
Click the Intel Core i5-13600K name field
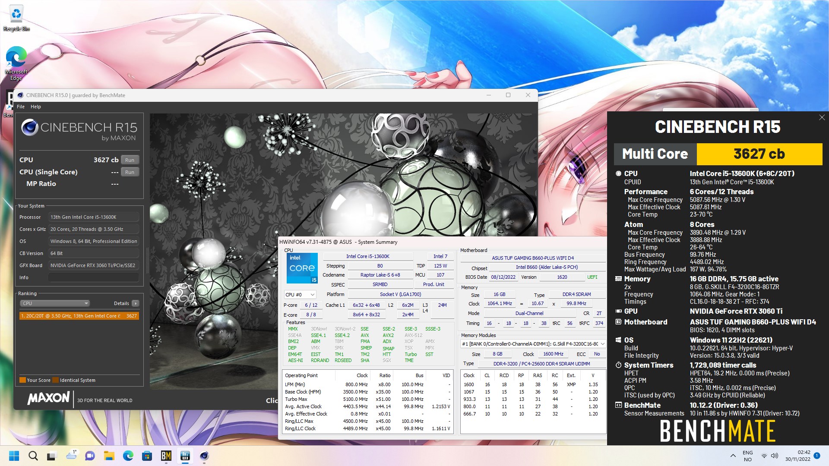point(368,256)
